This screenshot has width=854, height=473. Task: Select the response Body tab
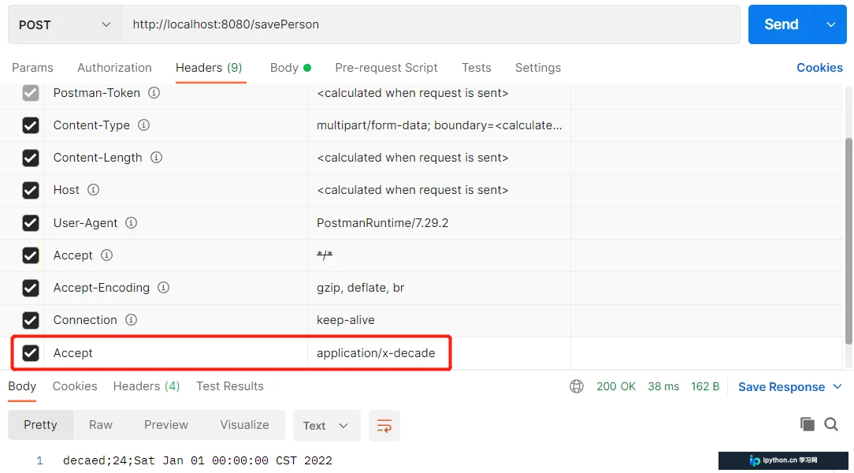[x=22, y=385]
